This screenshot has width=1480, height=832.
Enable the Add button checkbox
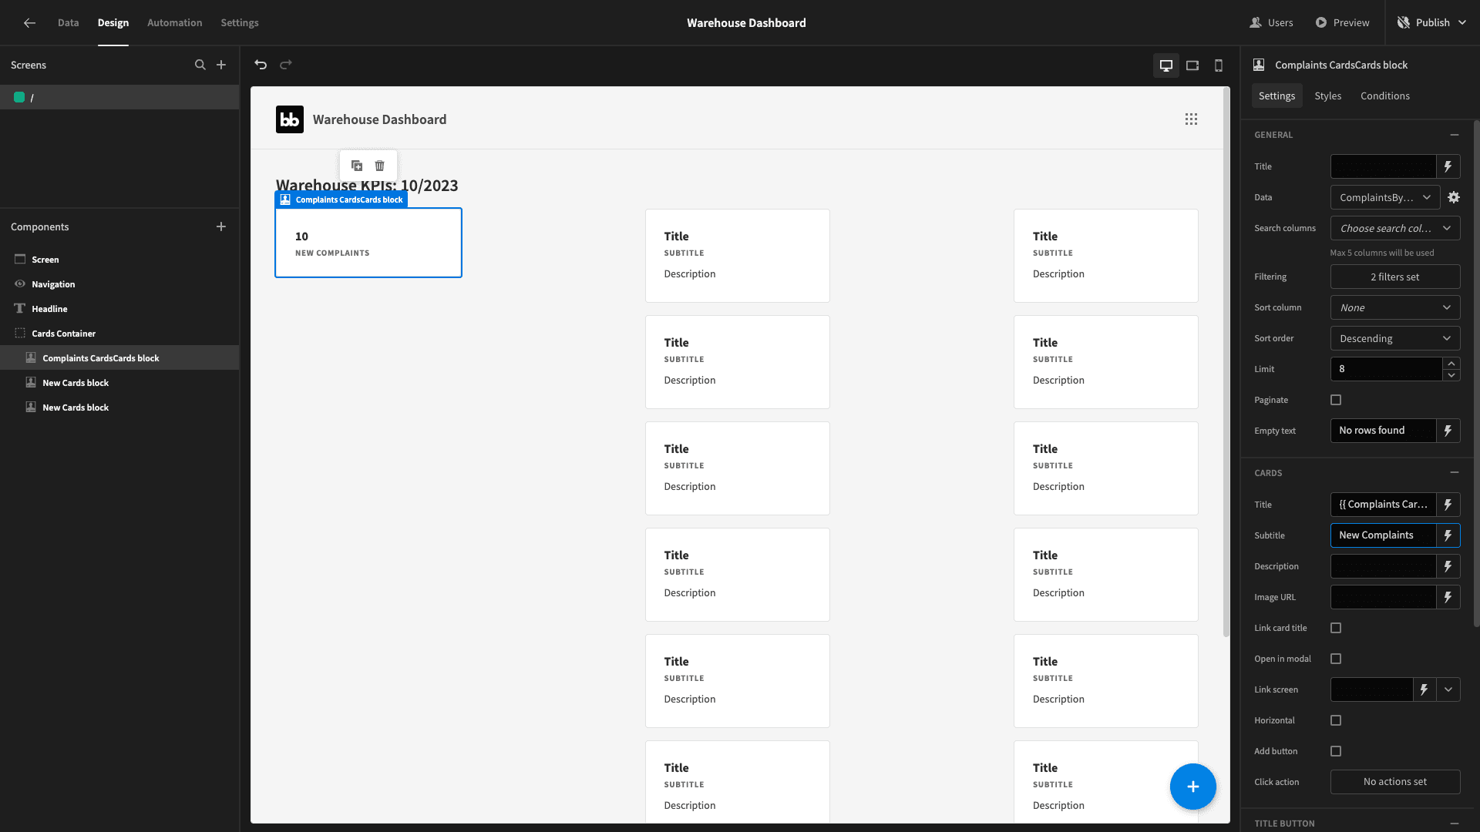click(1336, 751)
